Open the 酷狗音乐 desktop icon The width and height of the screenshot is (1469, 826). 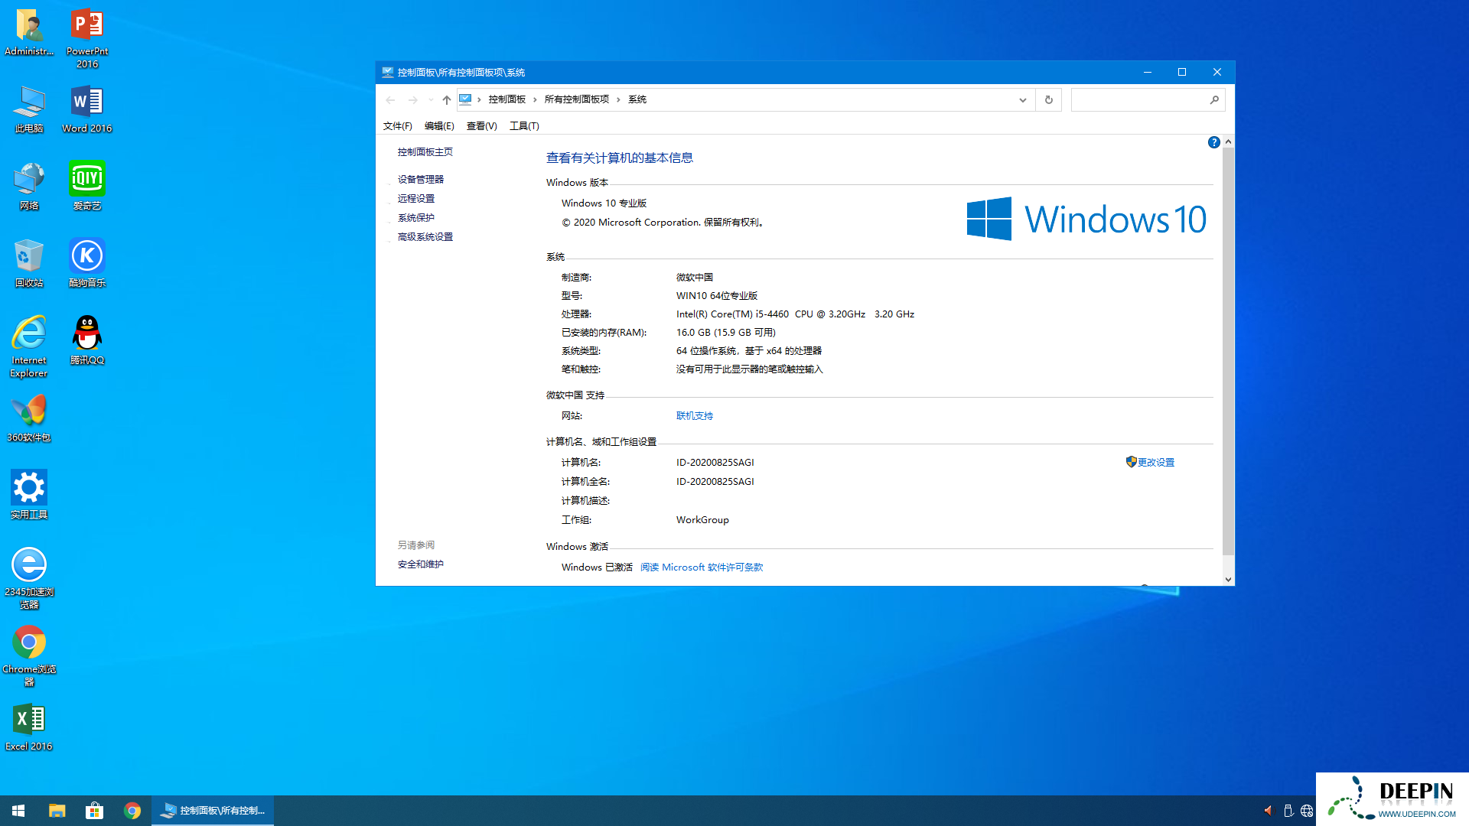(x=87, y=264)
